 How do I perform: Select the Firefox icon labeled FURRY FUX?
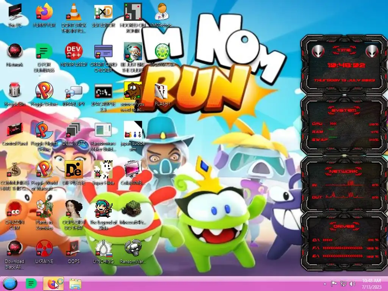tap(44, 12)
